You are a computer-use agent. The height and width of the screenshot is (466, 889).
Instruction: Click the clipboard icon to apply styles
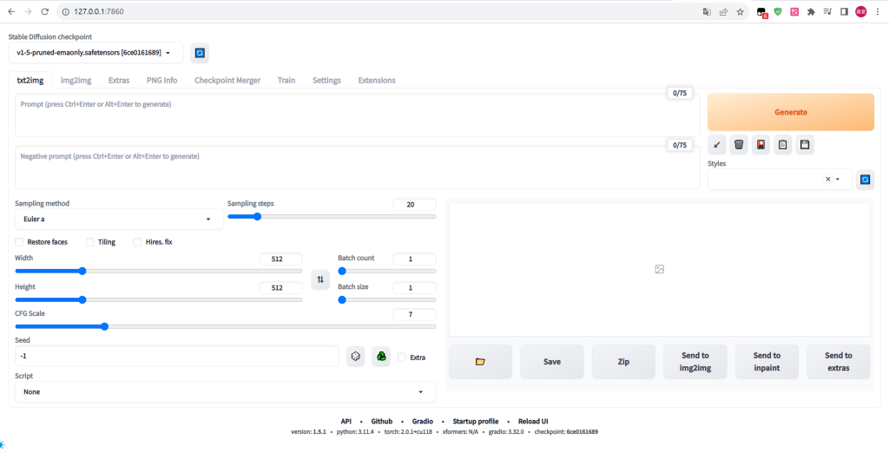783,145
